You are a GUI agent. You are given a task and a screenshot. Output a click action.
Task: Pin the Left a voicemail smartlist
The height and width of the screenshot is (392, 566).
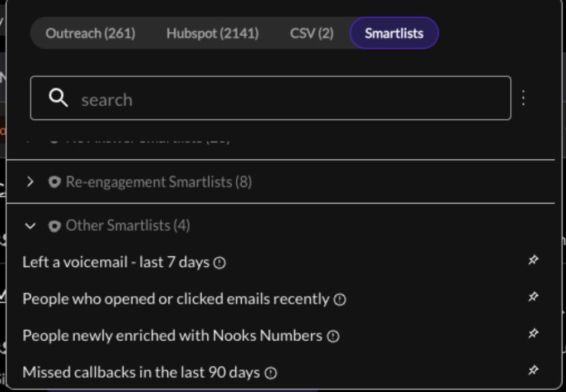[533, 260]
